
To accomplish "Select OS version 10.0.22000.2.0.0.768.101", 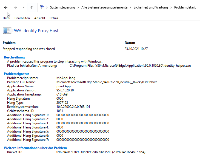I will (x=73, y=107).
